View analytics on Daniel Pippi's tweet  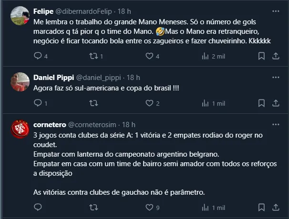[x=206, y=103]
